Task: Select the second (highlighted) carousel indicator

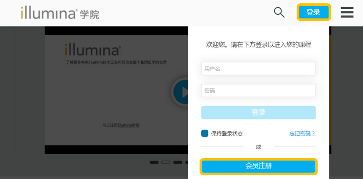Action: click(x=166, y=162)
